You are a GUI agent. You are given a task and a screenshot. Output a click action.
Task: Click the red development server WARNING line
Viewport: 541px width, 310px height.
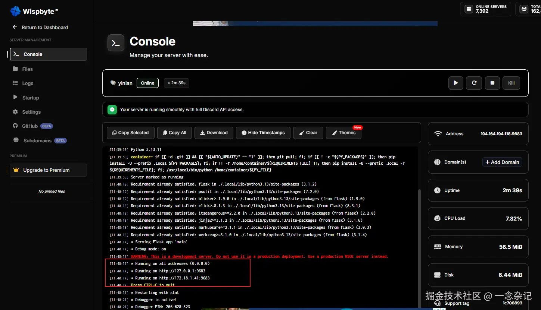coord(259,256)
